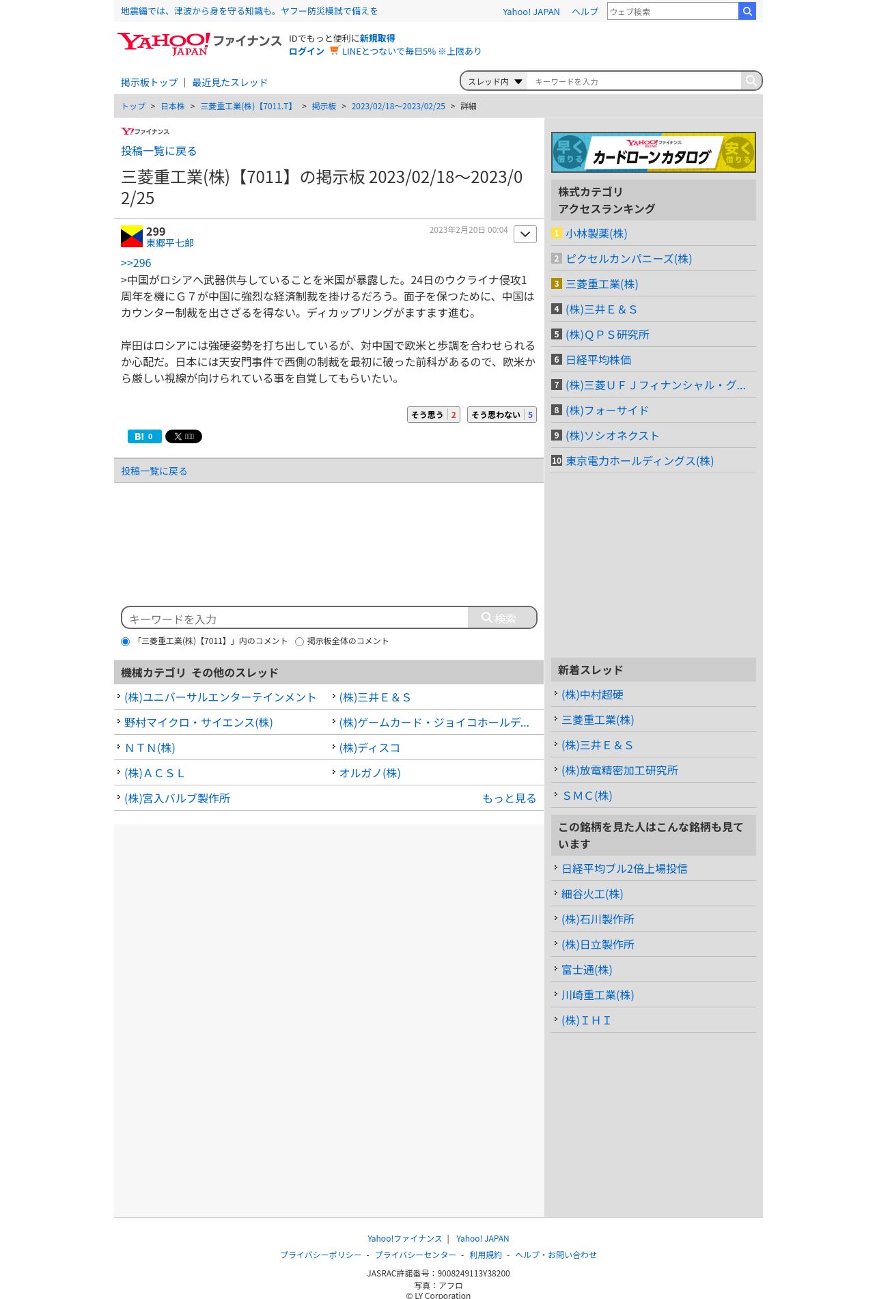Open ranking item 東京電力ホールディングス(株)
Image resolution: width=877 pixels, height=1299 pixels.
click(x=639, y=461)
